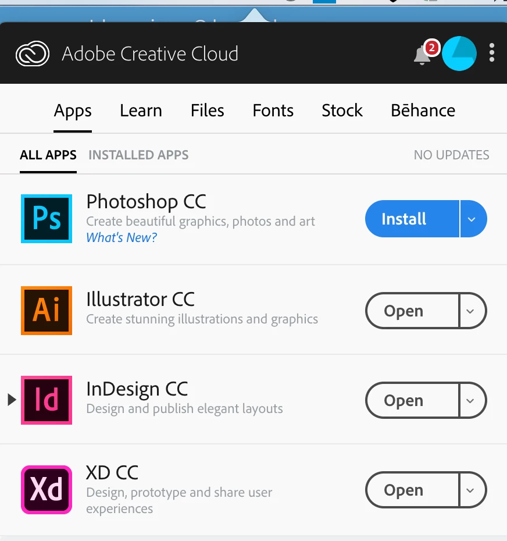Open the three-dot more options menu
507x541 pixels.
492,53
